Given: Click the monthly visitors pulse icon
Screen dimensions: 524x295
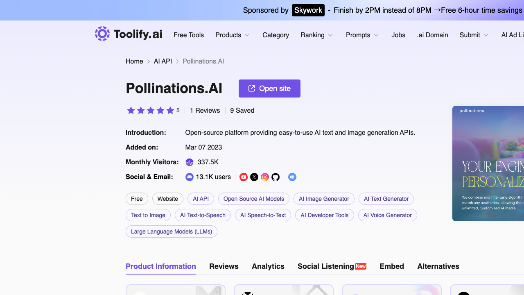Looking at the screenshot, I should (190, 162).
